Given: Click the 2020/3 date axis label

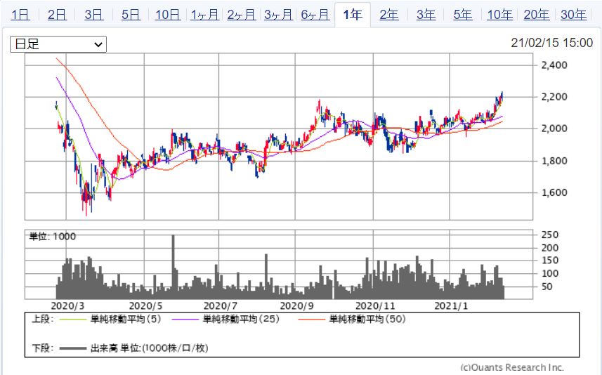Looking at the screenshot, I should tap(67, 306).
